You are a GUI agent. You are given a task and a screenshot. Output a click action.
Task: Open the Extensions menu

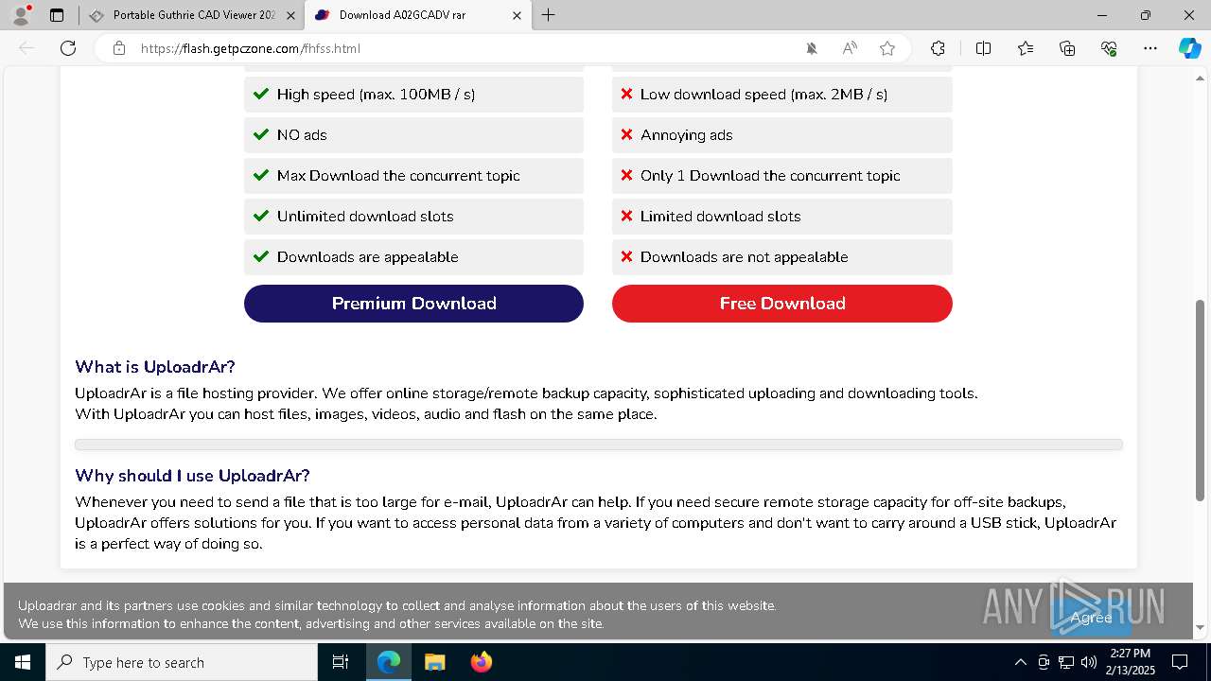[x=938, y=48]
